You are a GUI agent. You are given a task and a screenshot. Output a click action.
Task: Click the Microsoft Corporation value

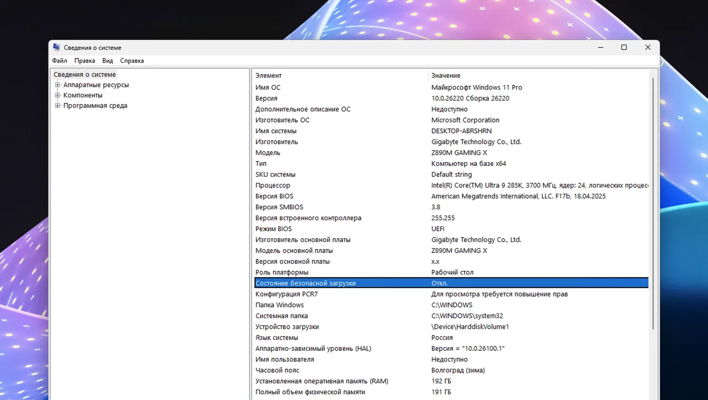point(465,120)
